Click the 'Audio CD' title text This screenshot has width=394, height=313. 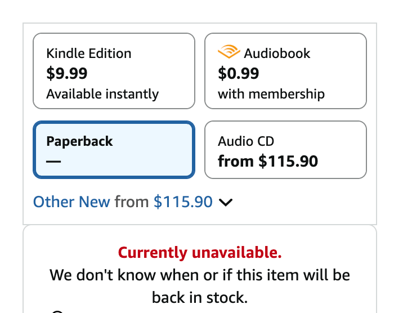(246, 141)
